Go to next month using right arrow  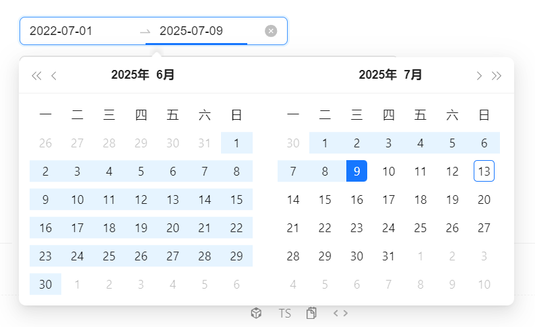tap(479, 75)
